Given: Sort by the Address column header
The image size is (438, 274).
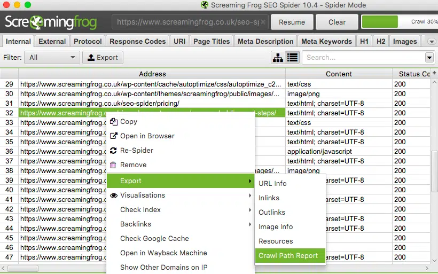Looking at the screenshot, I should [152, 74].
